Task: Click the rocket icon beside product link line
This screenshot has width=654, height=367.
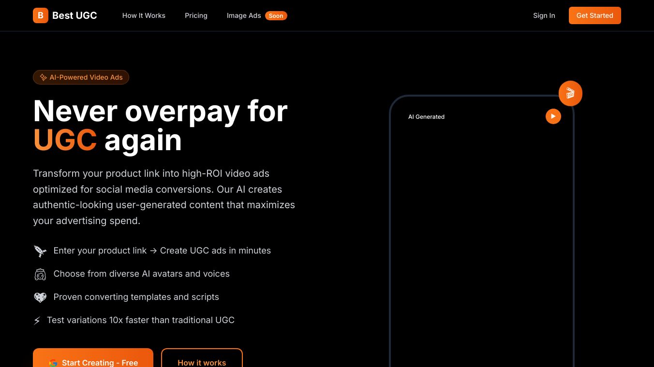Action: [x=40, y=251]
